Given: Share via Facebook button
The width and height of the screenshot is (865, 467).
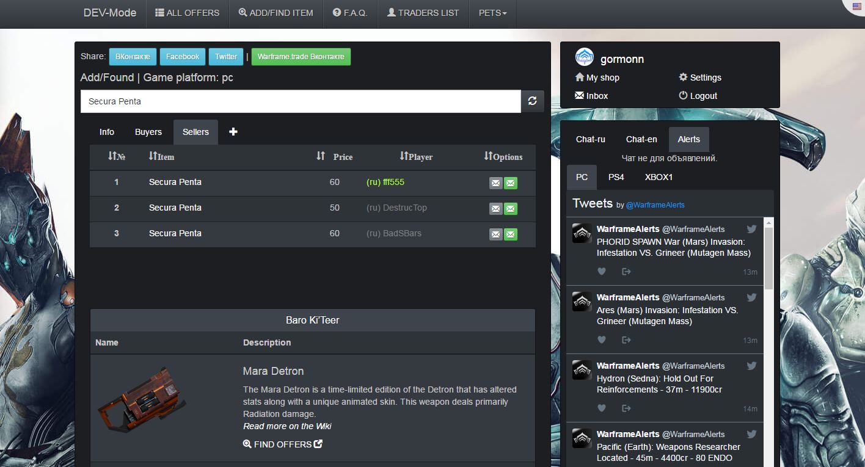Looking at the screenshot, I should pos(183,57).
